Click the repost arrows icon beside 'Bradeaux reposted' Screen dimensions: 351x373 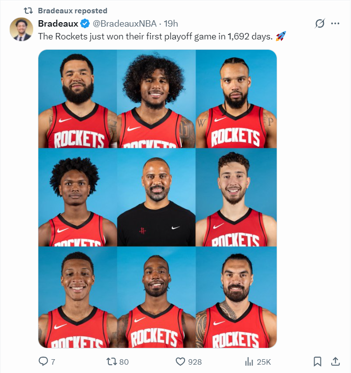point(28,10)
